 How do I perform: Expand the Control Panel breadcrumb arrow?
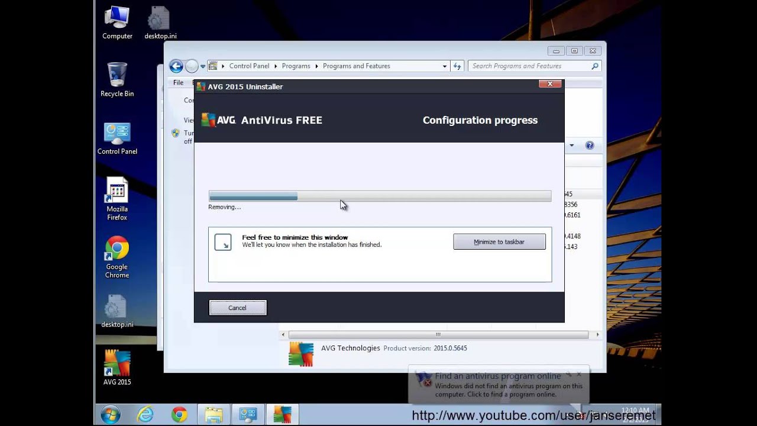[x=275, y=66]
